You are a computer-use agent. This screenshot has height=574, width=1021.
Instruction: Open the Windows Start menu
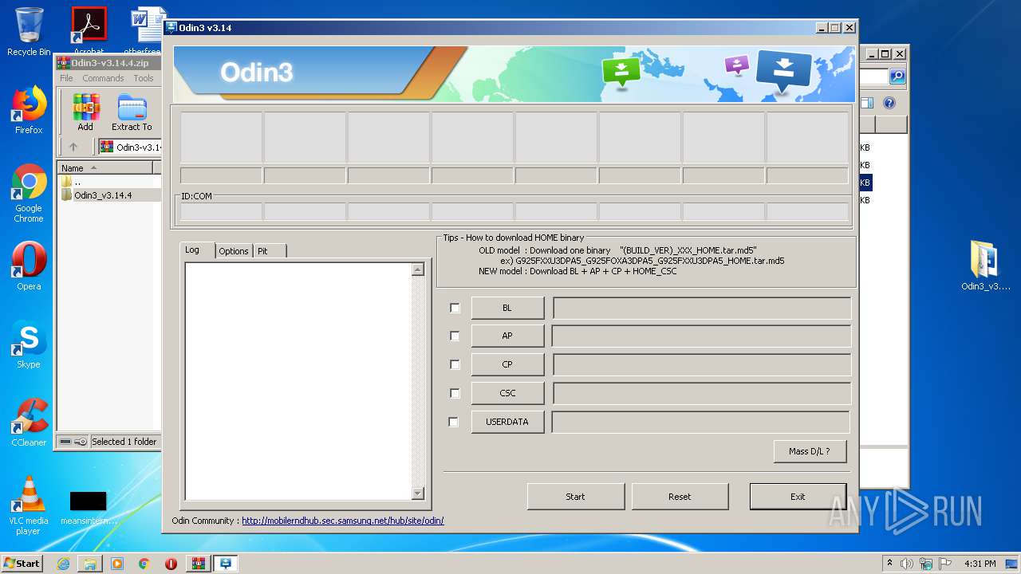tap(22, 563)
